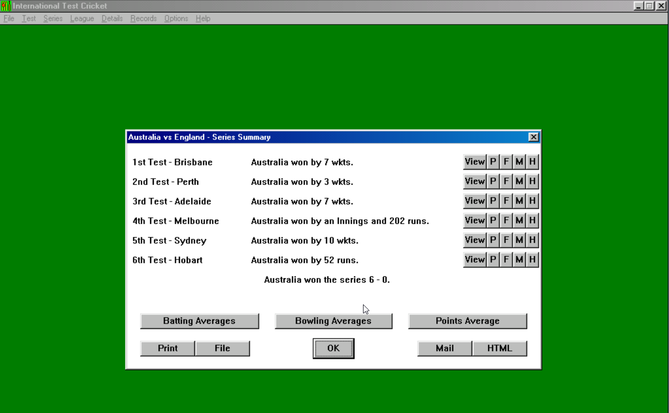The width and height of the screenshot is (669, 413).
Task: View the 5th Test Sydney match
Action: (475, 240)
